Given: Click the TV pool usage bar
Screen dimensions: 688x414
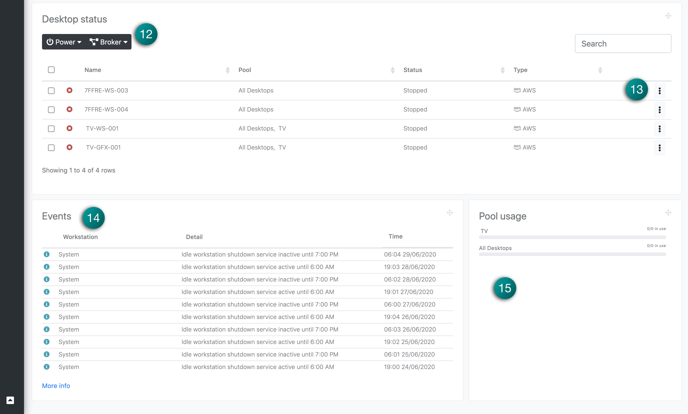Looking at the screenshot, I should pyautogui.click(x=572, y=237).
